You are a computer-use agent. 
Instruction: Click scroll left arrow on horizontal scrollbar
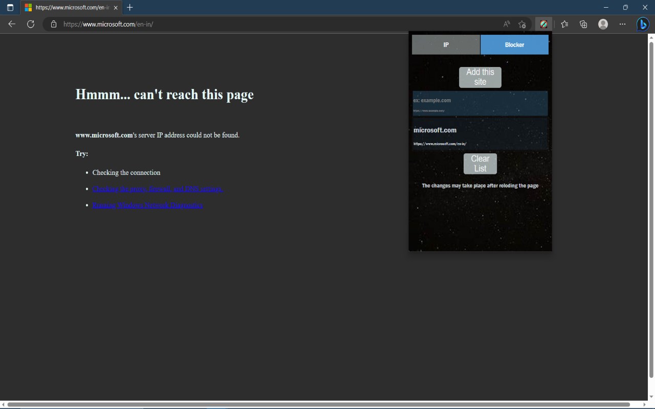4,405
